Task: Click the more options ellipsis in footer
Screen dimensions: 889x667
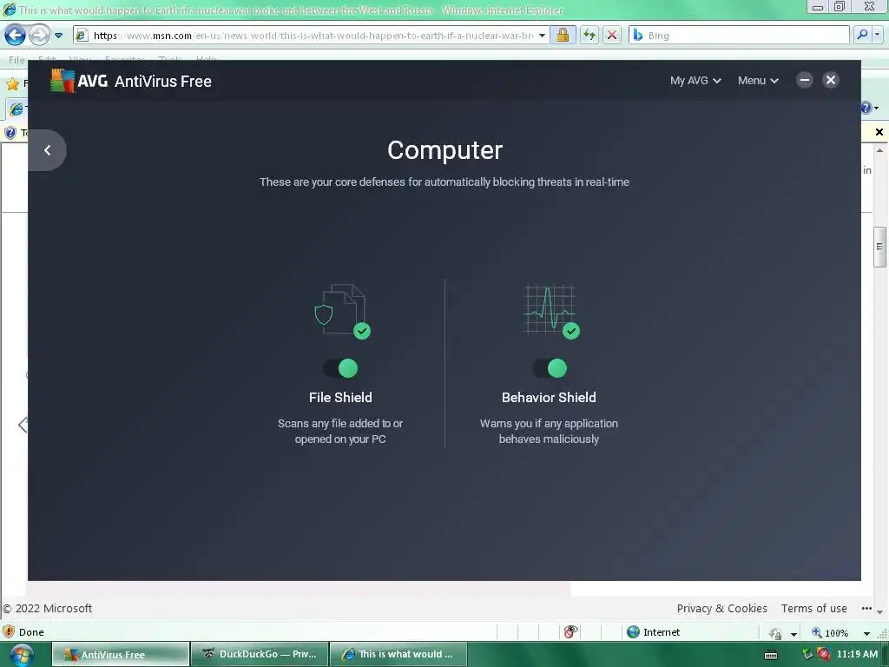Action: click(x=866, y=608)
